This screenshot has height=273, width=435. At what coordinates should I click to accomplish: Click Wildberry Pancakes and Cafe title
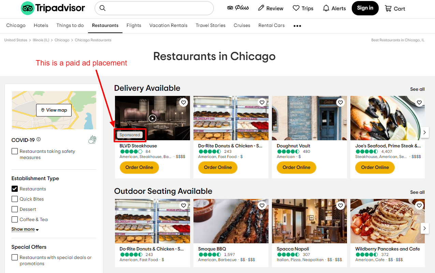tap(388, 249)
